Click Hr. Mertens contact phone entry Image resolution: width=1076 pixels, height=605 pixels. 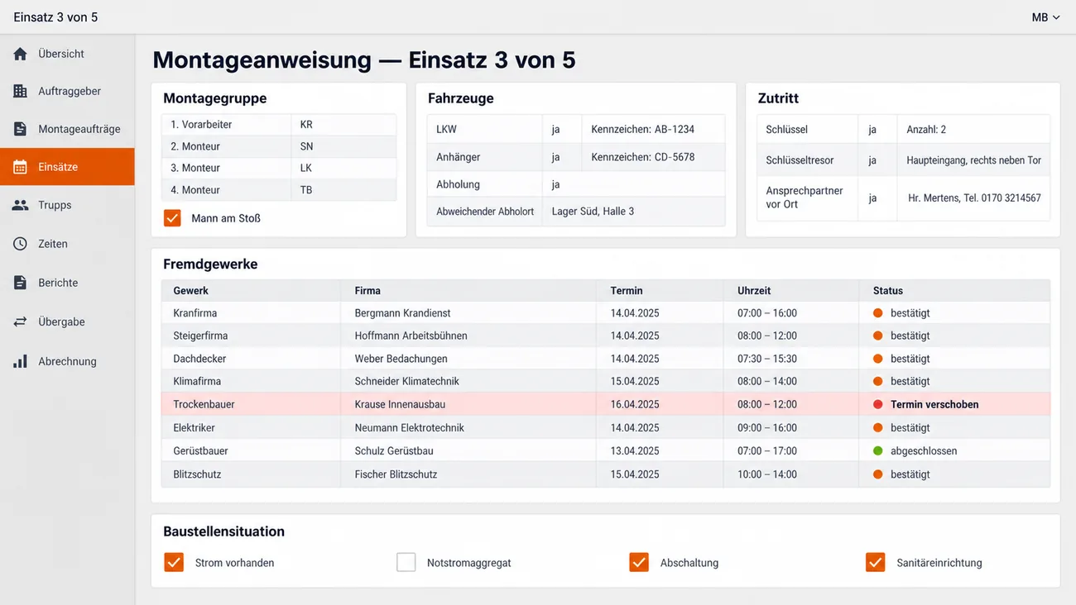(x=974, y=198)
